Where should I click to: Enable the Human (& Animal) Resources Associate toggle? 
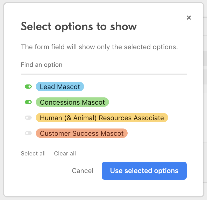click(x=28, y=118)
